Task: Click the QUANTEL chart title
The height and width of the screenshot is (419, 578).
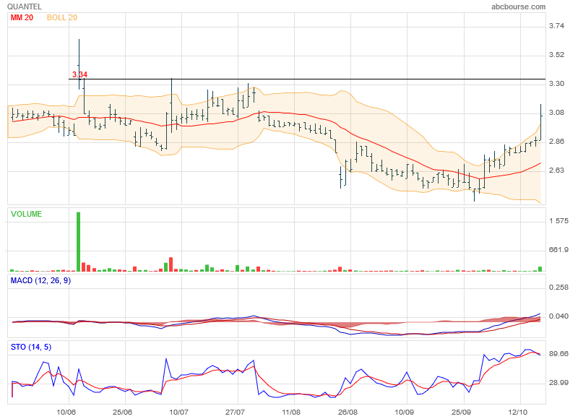Action: pyautogui.click(x=25, y=7)
